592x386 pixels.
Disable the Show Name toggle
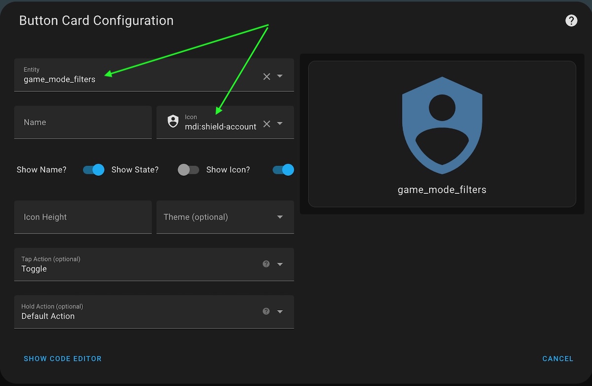point(93,170)
